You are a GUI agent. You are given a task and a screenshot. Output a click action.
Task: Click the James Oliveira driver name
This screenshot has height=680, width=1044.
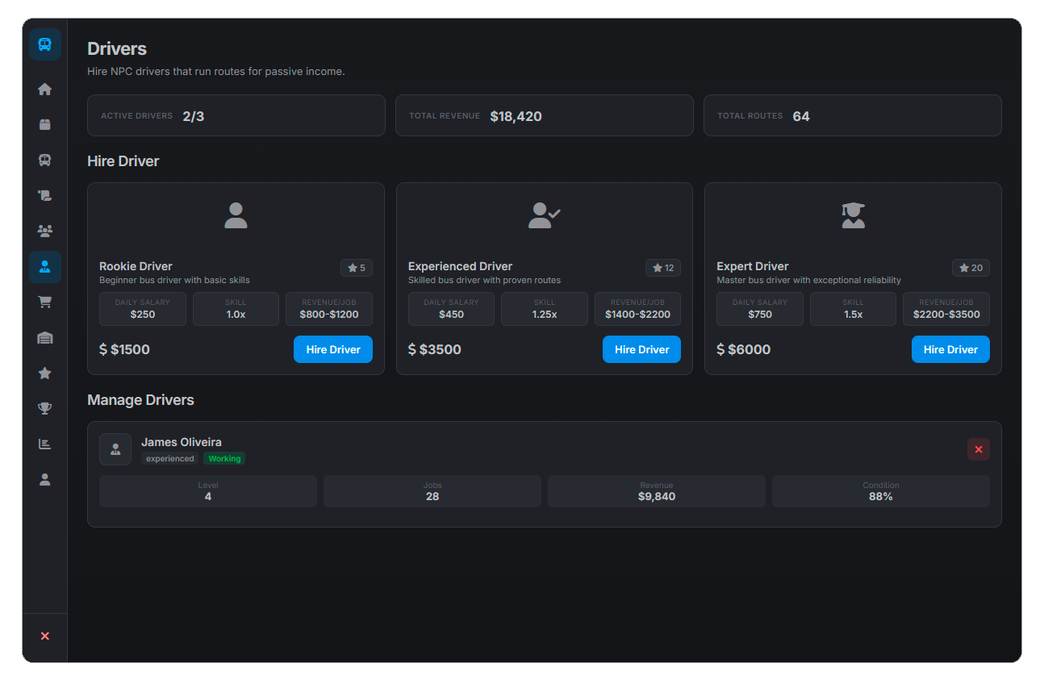(182, 442)
